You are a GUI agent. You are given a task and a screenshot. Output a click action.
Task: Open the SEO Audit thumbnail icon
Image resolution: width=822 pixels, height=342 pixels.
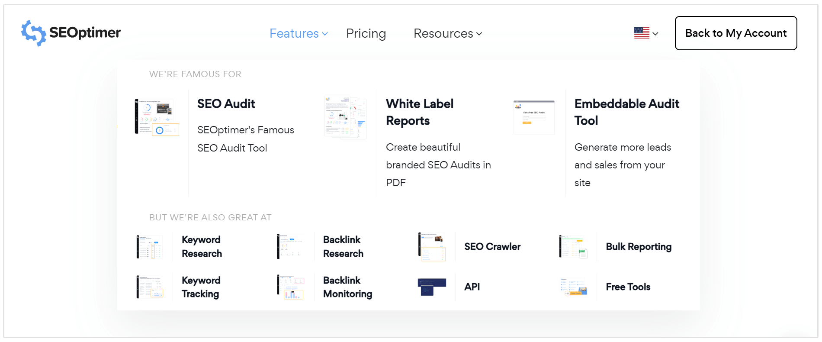[157, 117]
